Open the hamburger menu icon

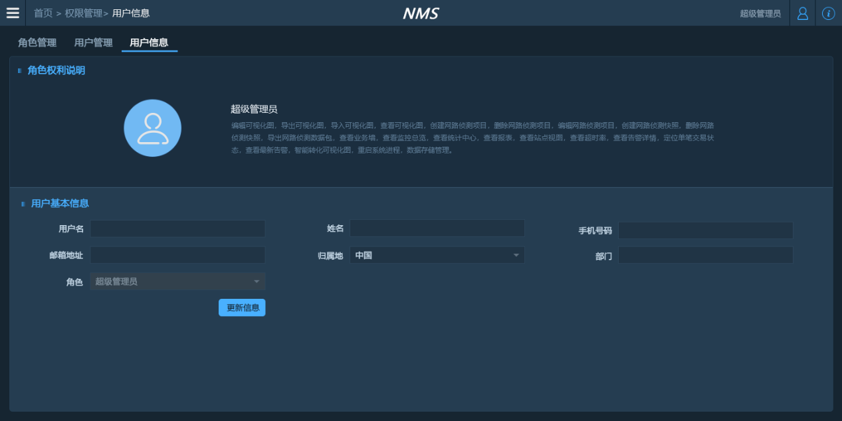13,13
